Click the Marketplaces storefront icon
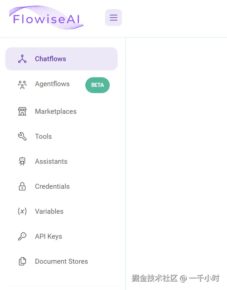This screenshot has height=290, width=227. click(22, 111)
